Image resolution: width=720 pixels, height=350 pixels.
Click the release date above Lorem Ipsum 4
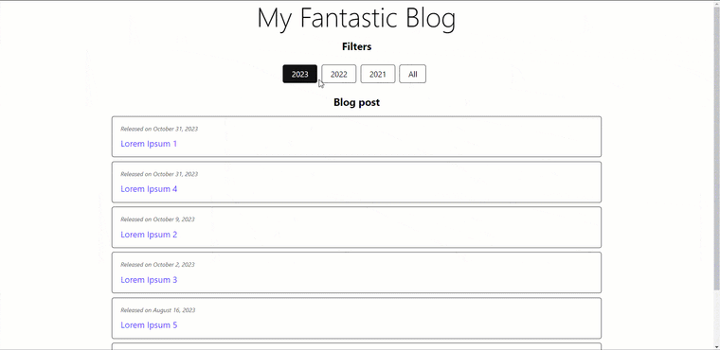pyautogui.click(x=159, y=174)
